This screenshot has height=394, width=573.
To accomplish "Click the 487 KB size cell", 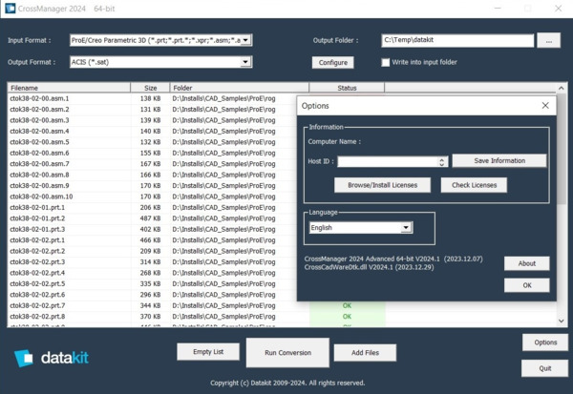I will click(150, 218).
